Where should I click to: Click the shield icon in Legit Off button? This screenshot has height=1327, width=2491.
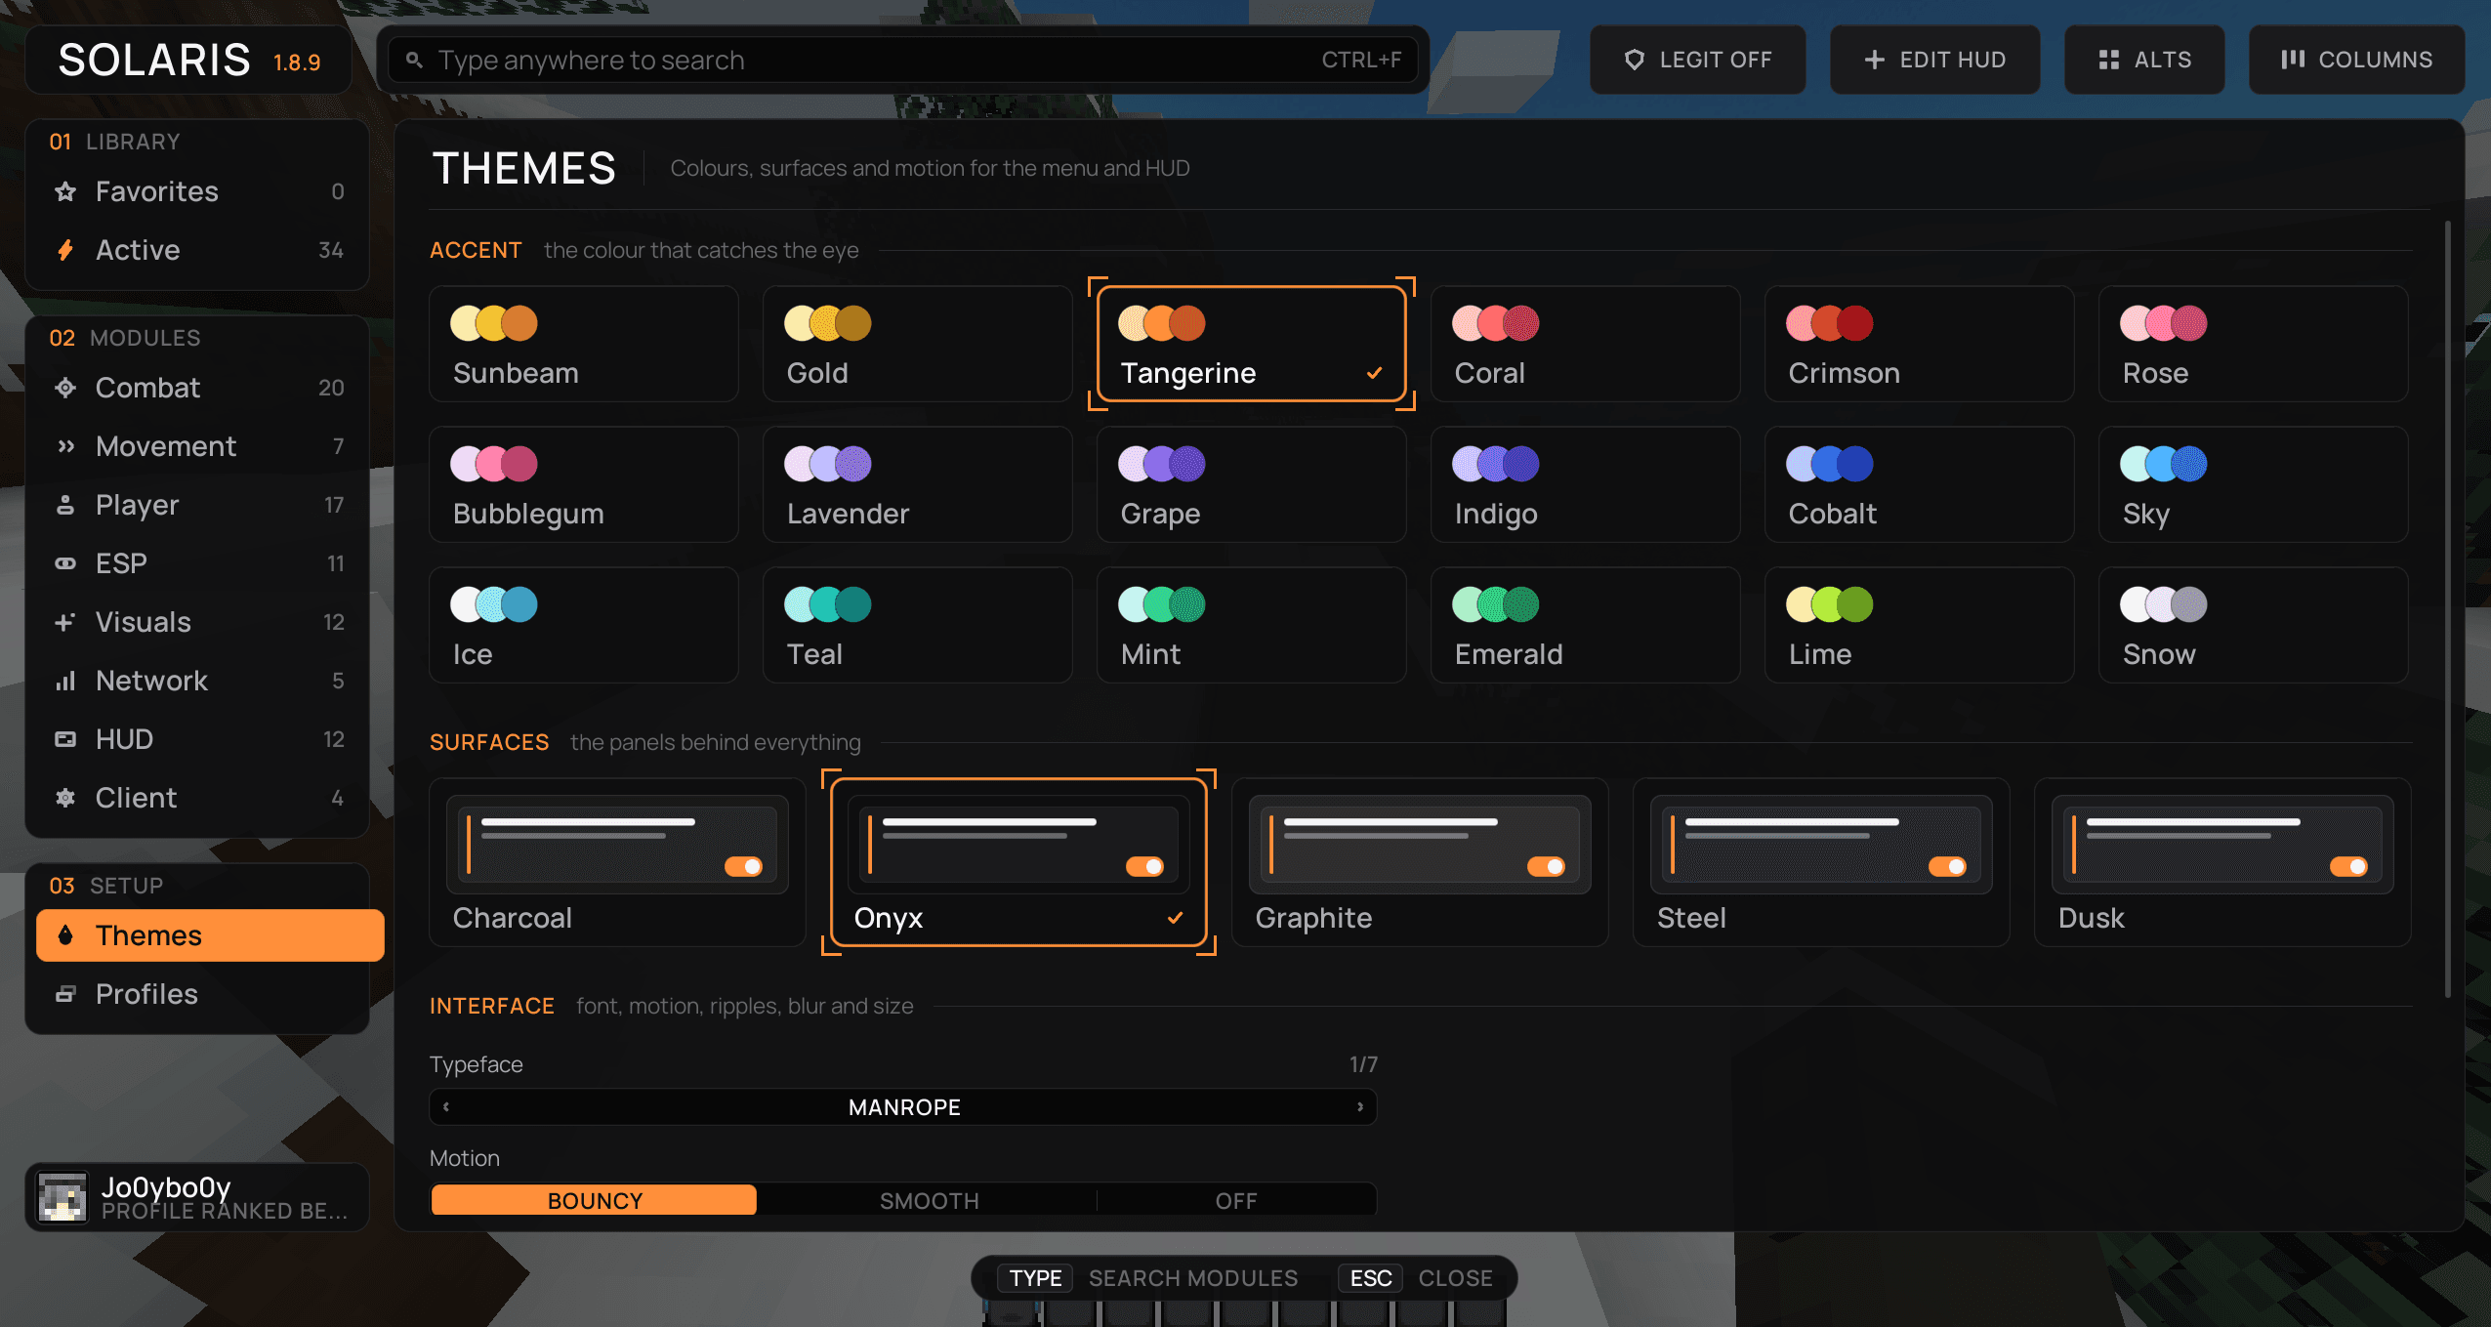pyautogui.click(x=1634, y=60)
